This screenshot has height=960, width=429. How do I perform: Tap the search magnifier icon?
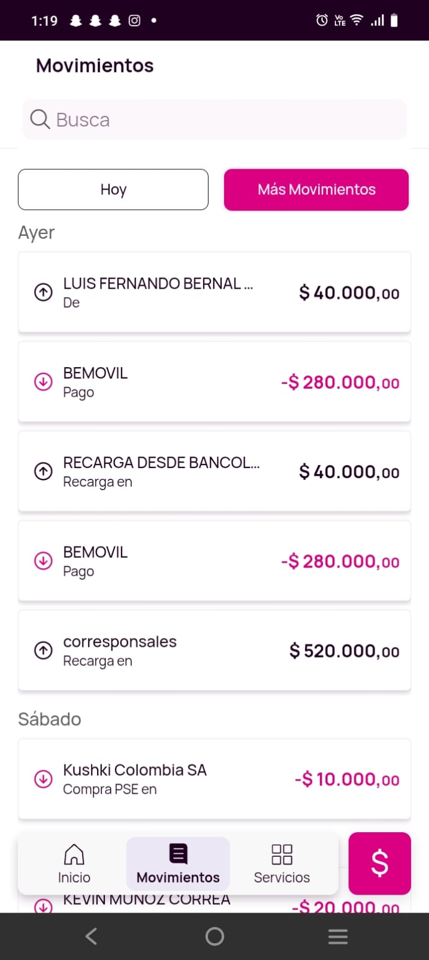point(40,119)
